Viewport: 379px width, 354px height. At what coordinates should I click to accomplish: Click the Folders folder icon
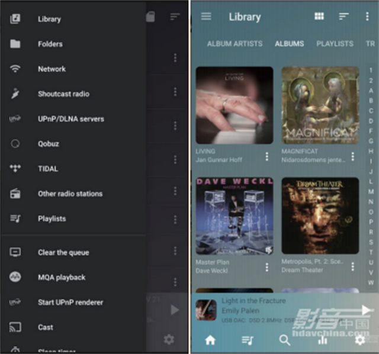click(15, 44)
